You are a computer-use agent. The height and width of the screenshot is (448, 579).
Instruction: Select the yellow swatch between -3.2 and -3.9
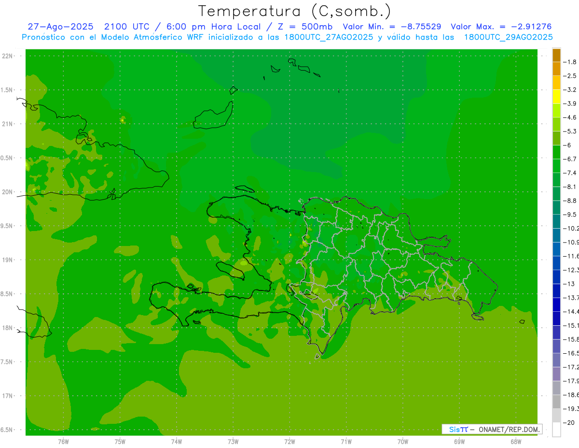pyautogui.click(x=556, y=97)
